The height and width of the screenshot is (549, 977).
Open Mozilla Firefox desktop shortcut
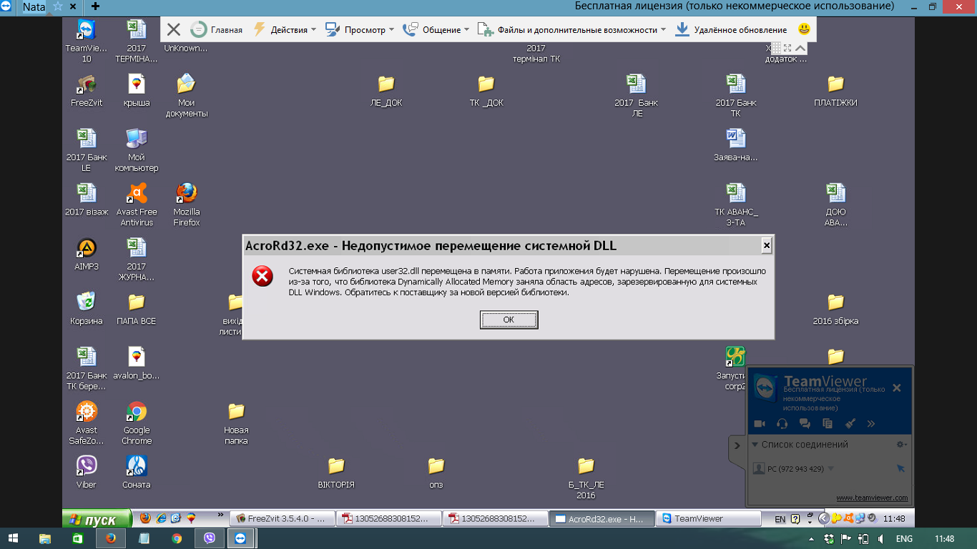186,204
